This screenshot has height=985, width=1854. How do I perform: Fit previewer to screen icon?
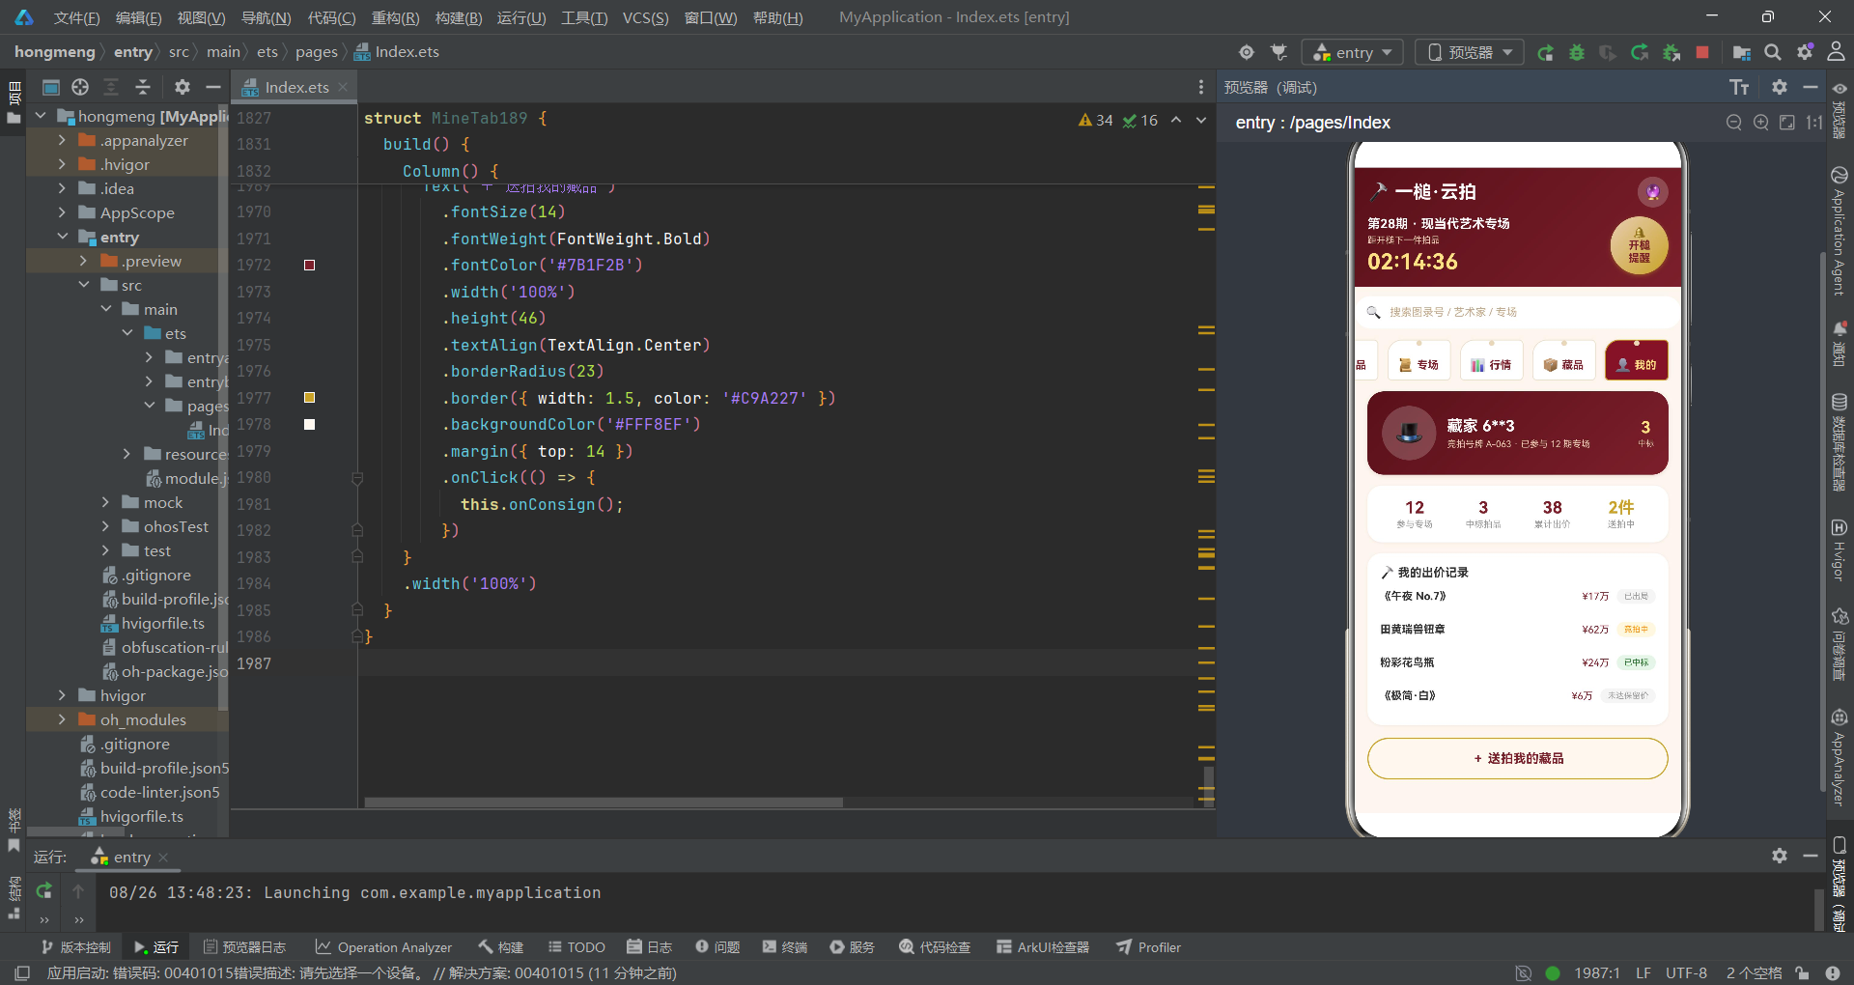[1787, 123]
